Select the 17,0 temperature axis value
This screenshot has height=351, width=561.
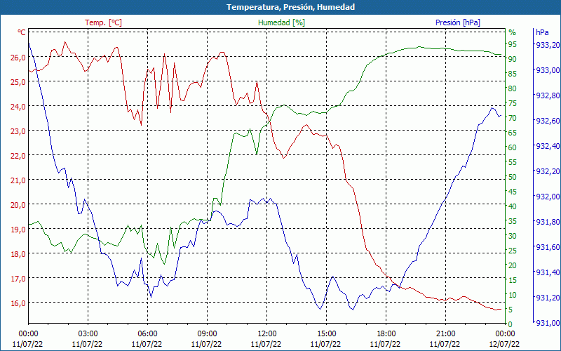point(18,279)
